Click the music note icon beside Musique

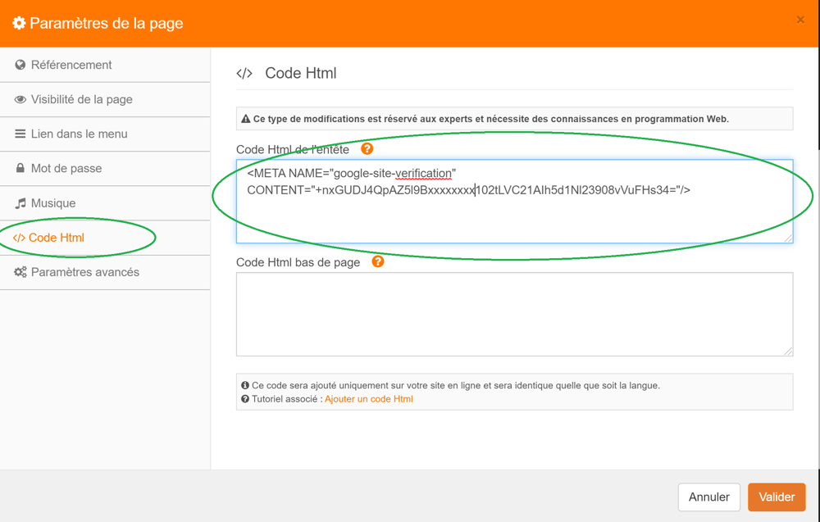(20, 203)
